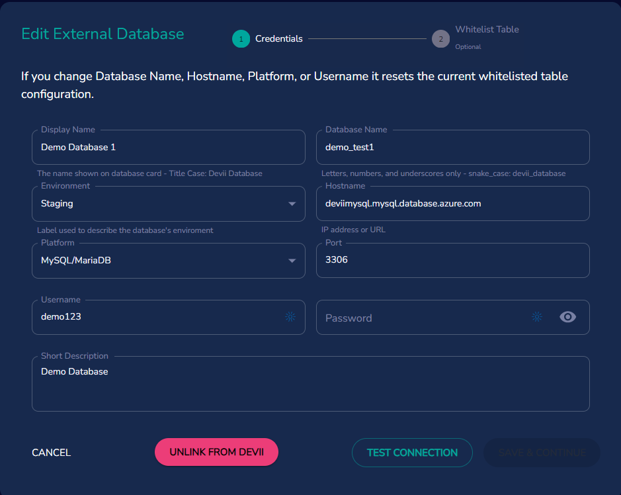Click the sparkle icon inside the Password field
This screenshot has height=495, width=621.
click(x=536, y=317)
